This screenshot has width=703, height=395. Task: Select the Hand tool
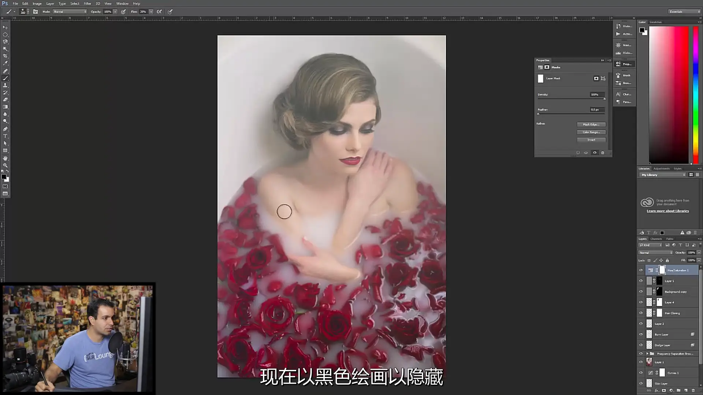[x=5, y=158]
